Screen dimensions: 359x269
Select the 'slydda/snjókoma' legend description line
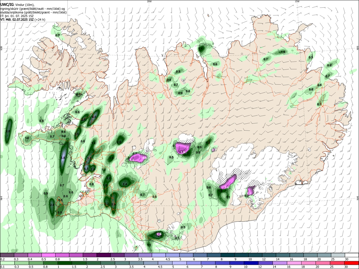pyautogui.click(x=33, y=12)
